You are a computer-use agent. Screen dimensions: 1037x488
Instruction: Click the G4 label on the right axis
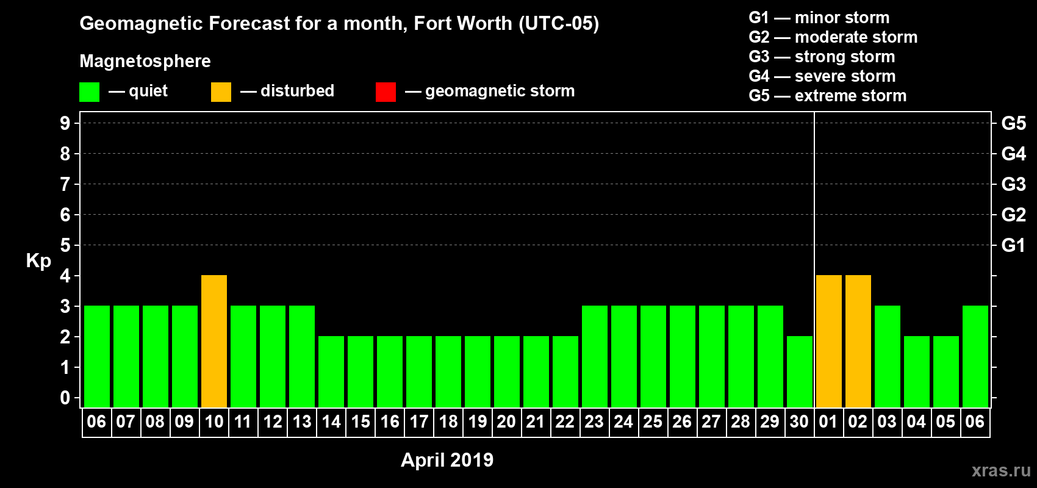coord(1014,154)
